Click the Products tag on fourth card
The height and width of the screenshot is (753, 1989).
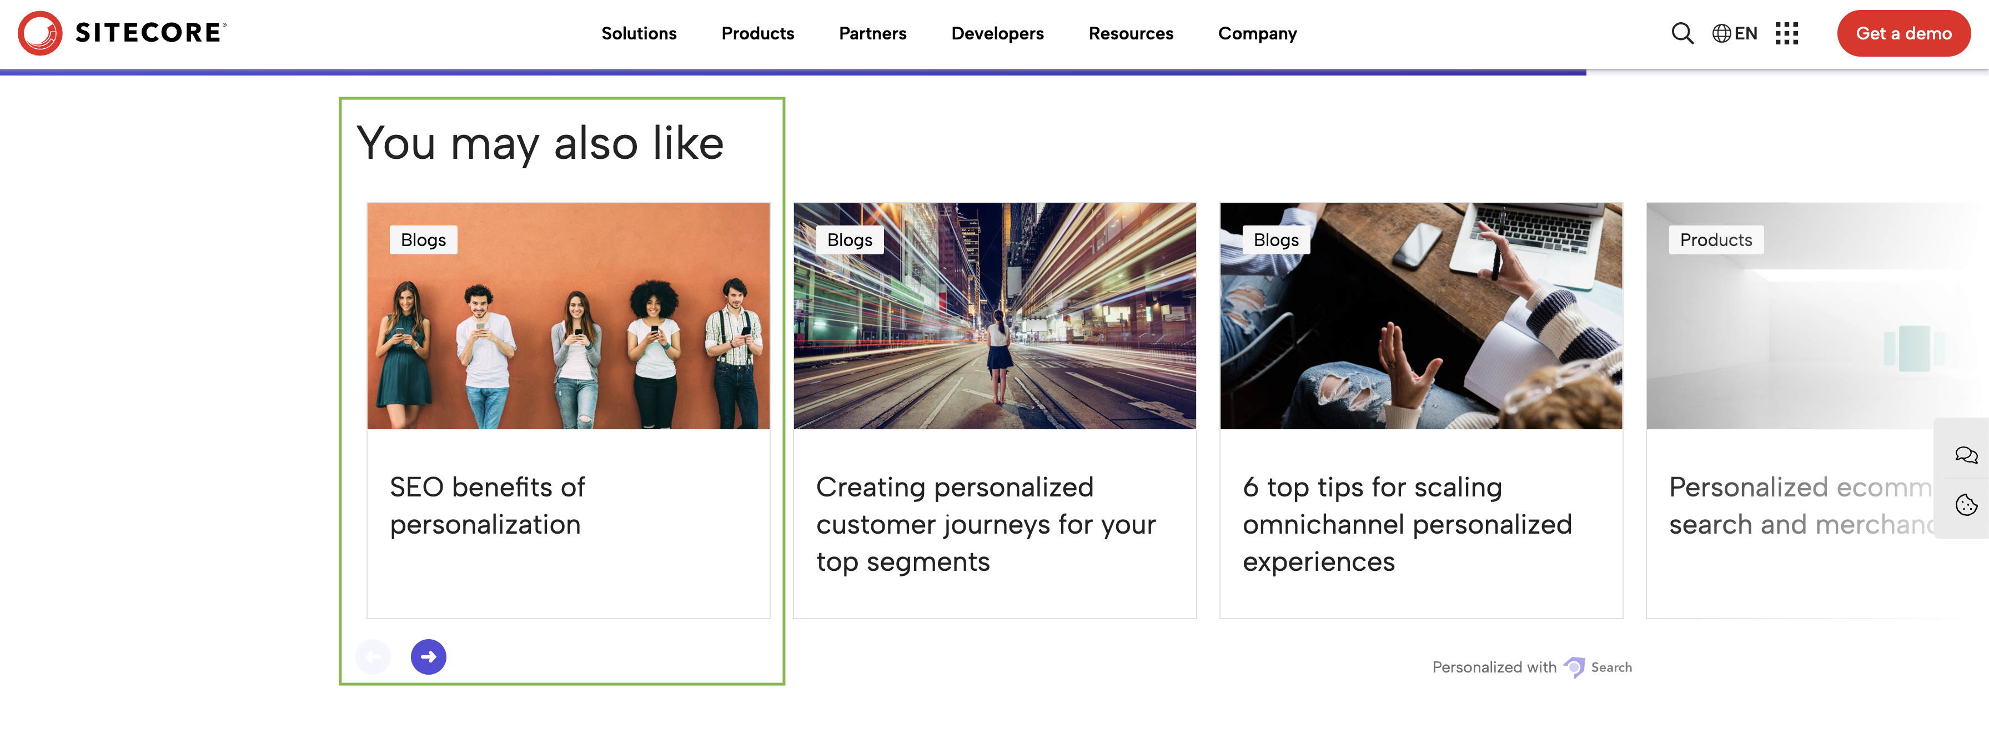(1715, 238)
